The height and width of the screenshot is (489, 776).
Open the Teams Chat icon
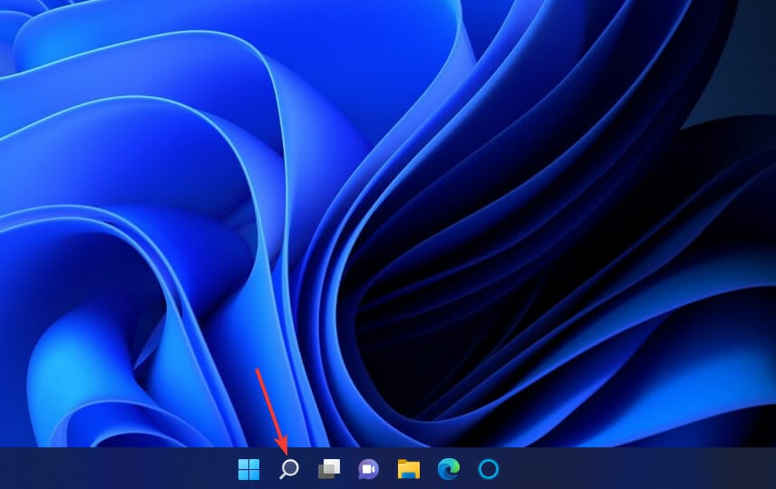(368, 469)
